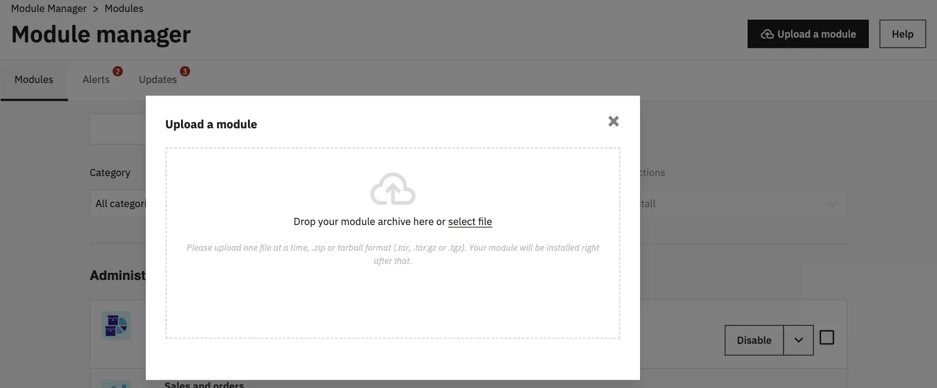Click the 'Sales and orders' module name
Viewport: 937px width, 388px height.
coord(204,384)
